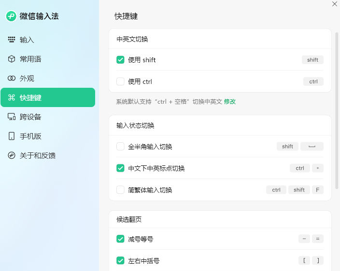Click the vertical scrollbar of settings panel
Image resolution: width=340 pixels, height=271 pixels.
click(337, 111)
